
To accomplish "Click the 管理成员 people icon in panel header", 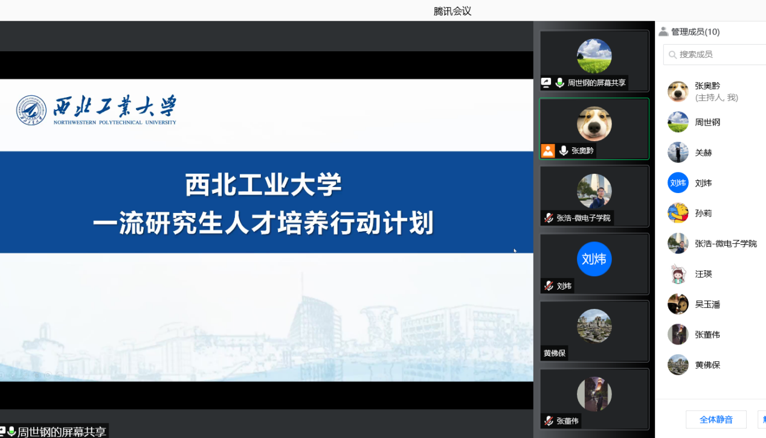I will coord(663,31).
